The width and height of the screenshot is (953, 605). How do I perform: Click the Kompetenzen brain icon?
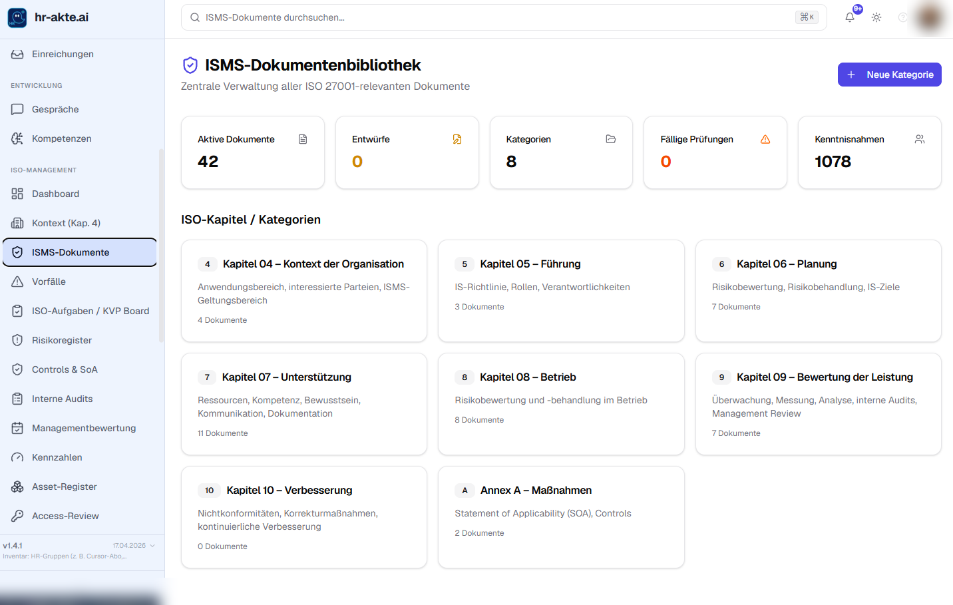coord(17,138)
